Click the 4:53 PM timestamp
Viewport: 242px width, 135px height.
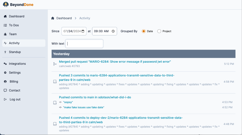227,102
